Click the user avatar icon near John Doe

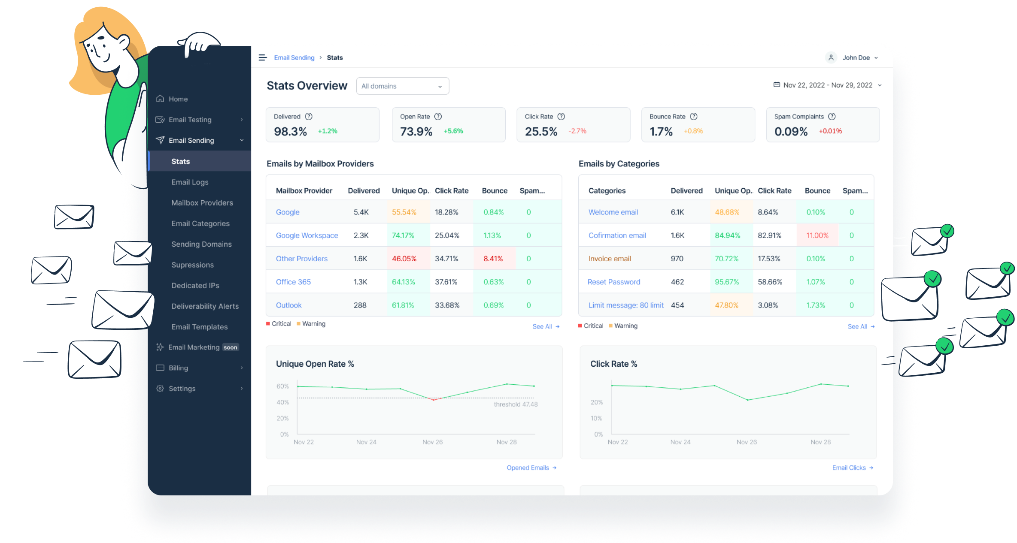[x=831, y=57]
